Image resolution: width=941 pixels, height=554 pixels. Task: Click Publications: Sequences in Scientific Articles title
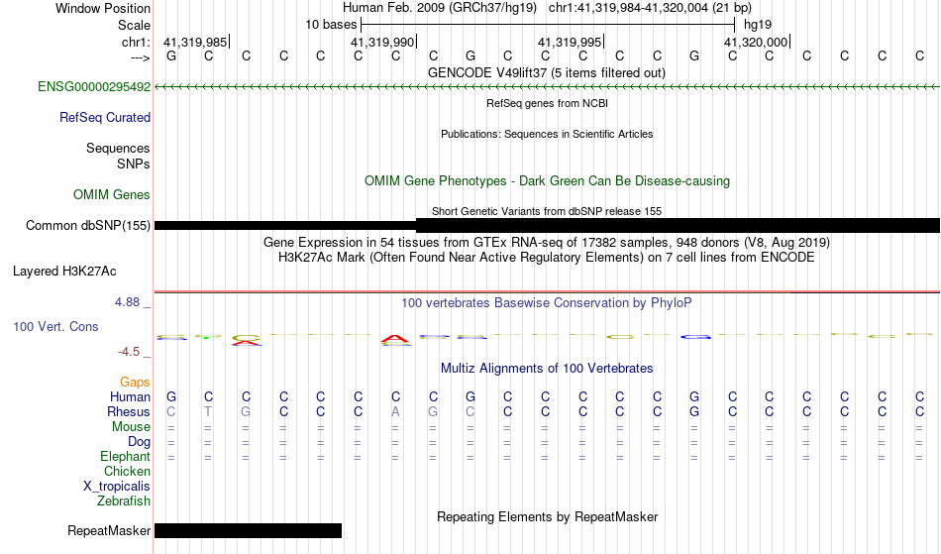[x=547, y=134]
